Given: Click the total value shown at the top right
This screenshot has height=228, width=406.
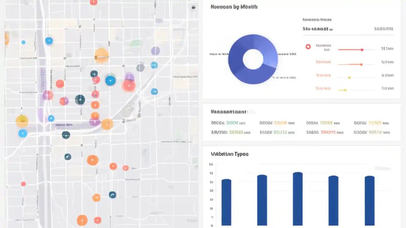Looking at the screenshot, I should 383,28.
